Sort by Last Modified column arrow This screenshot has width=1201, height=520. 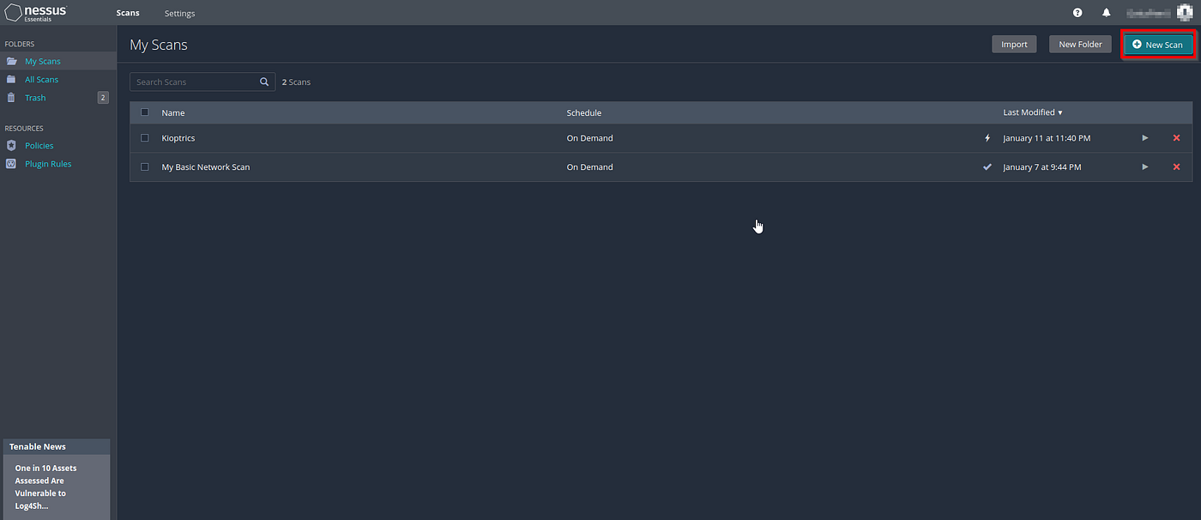(1060, 113)
